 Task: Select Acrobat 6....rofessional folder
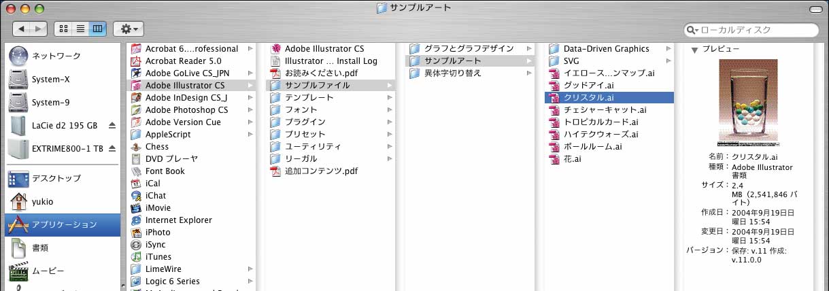click(192, 49)
